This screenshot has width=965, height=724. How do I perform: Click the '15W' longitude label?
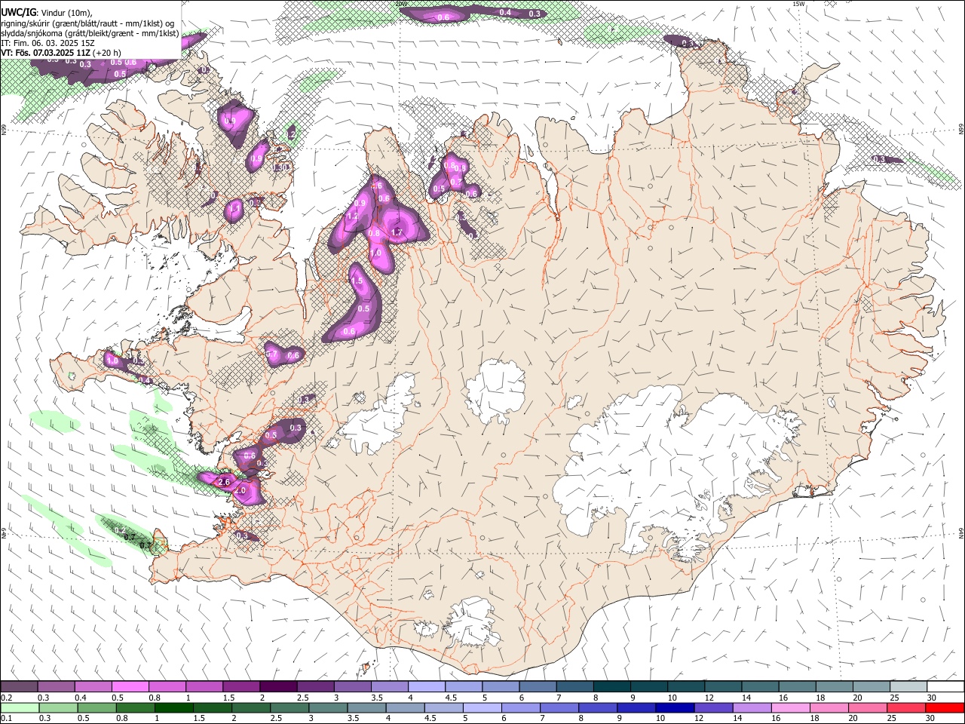click(x=799, y=4)
